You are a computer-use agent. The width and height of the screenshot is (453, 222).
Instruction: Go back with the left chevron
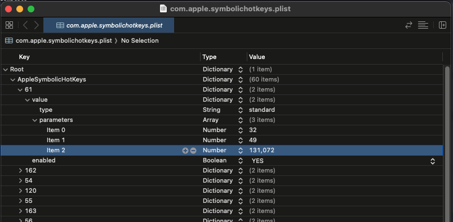tap(25, 25)
